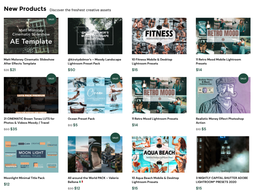This screenshot has height=191, width=263.
Task: Click the SALE badge on Matt Moloney template
Action: (51, 19)
